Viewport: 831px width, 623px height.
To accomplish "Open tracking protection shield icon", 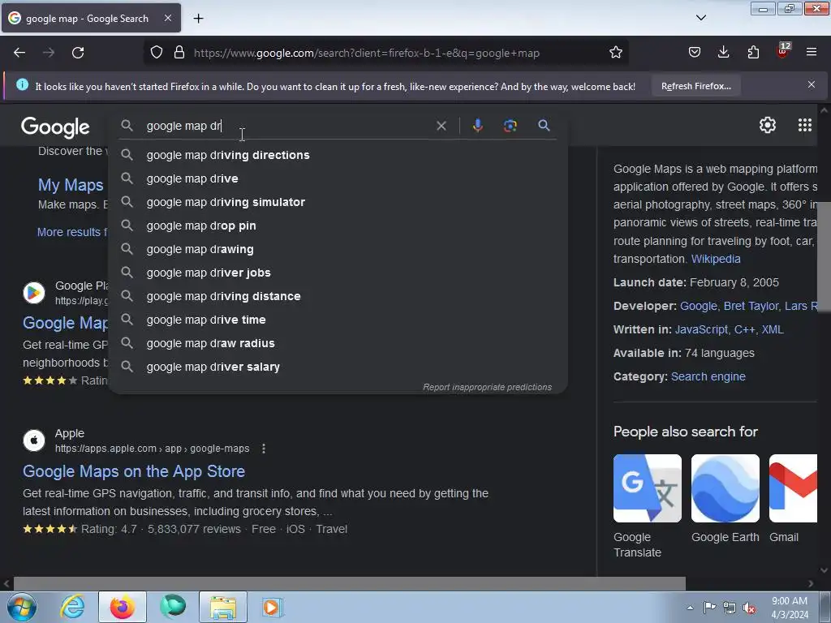I will coord(157,53).
